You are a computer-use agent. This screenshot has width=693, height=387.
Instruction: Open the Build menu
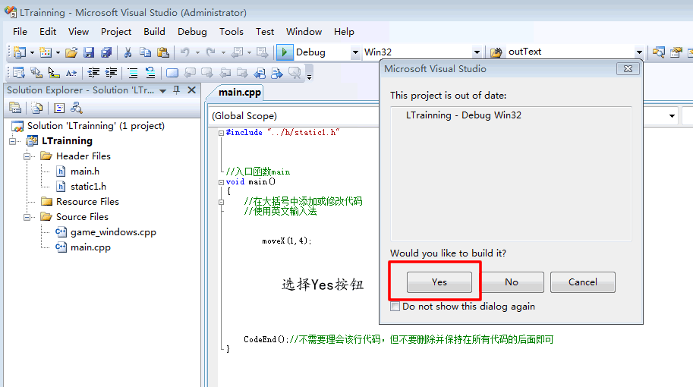(x=154, y=32)
